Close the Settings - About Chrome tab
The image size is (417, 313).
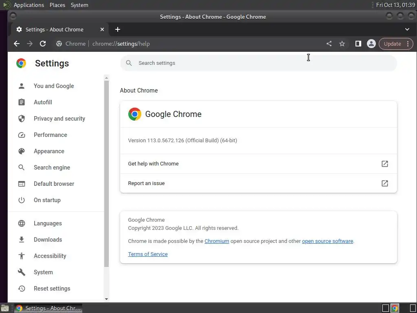pos(102,29)
